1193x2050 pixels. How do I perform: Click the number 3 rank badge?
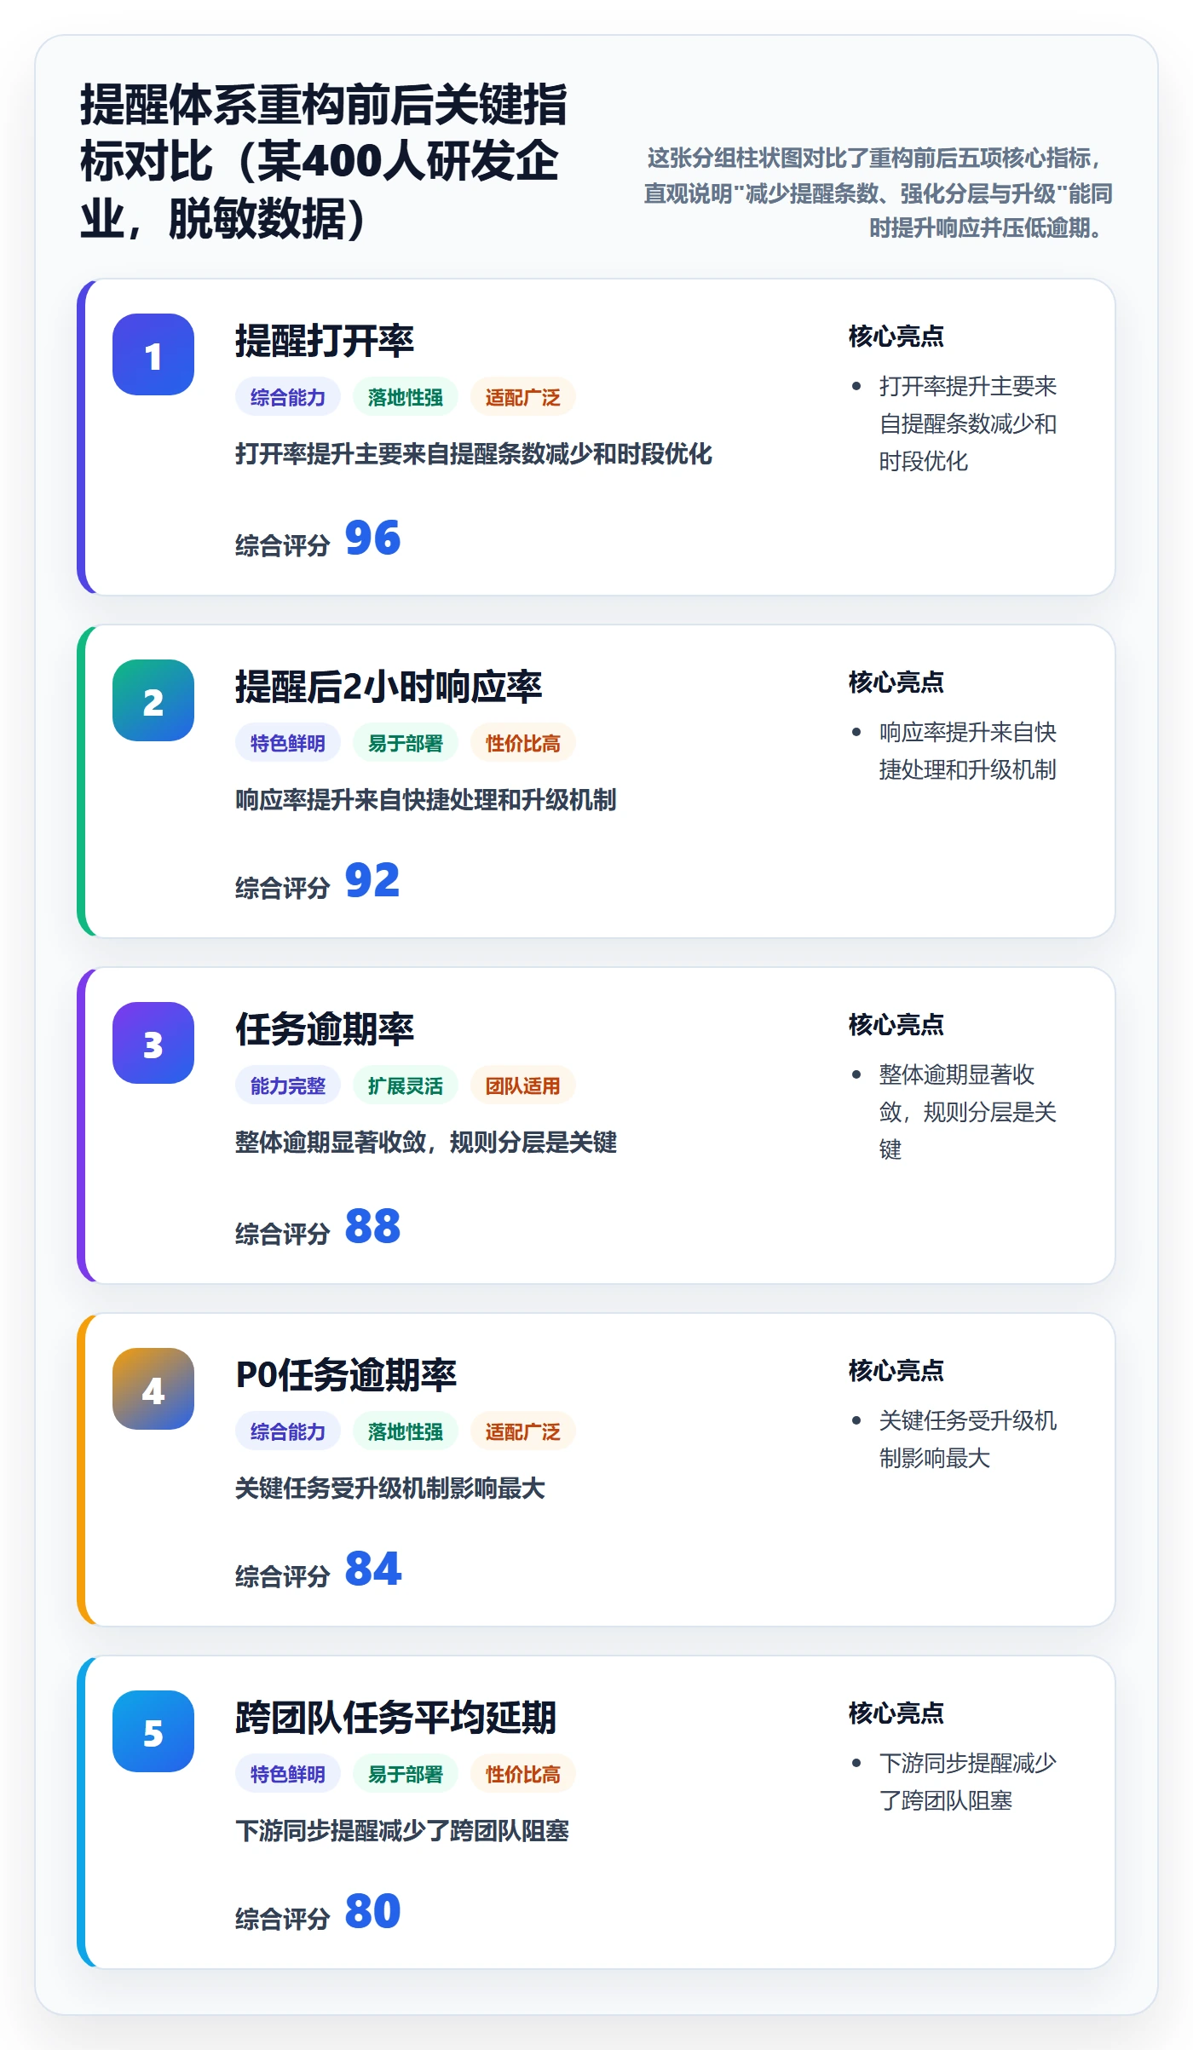pos(153,1043)
